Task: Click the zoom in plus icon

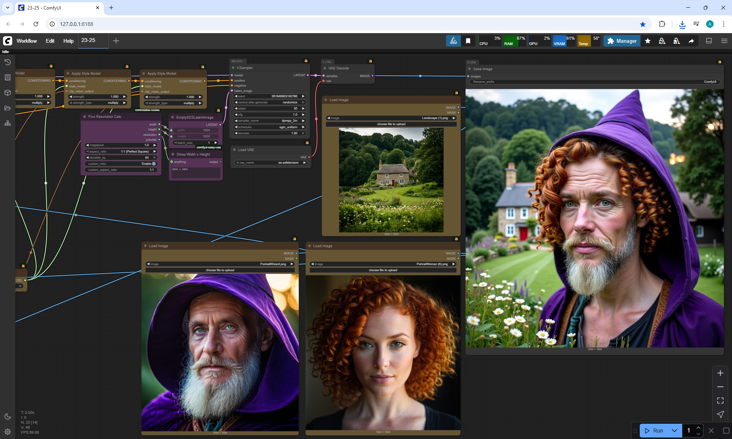Action: click(720, 373)
